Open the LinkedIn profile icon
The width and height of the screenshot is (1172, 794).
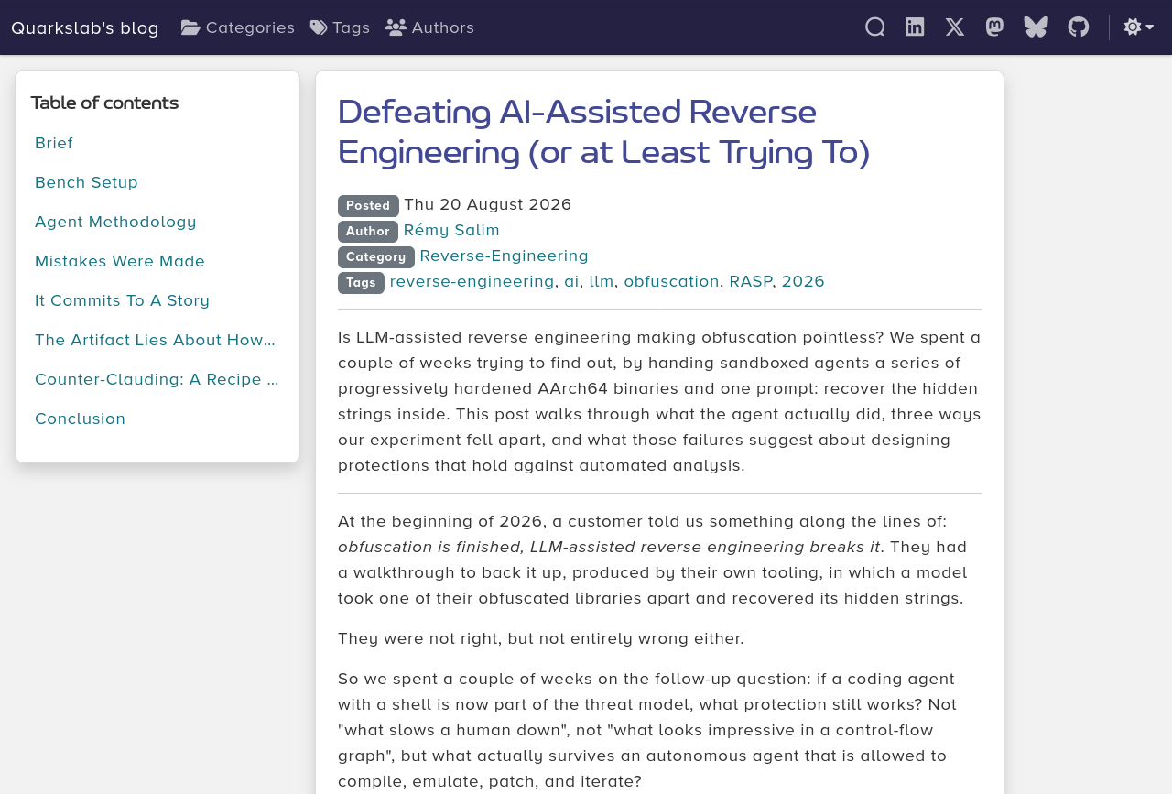(915, 27)
